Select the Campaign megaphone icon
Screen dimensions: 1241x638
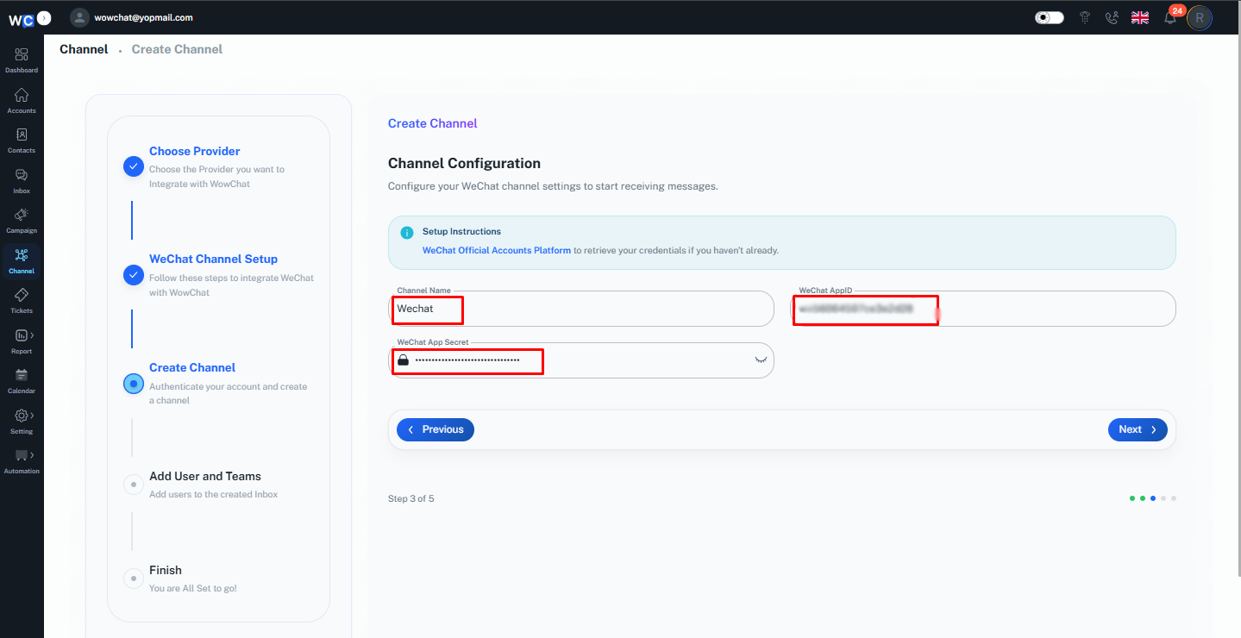(x=22, y=215)
